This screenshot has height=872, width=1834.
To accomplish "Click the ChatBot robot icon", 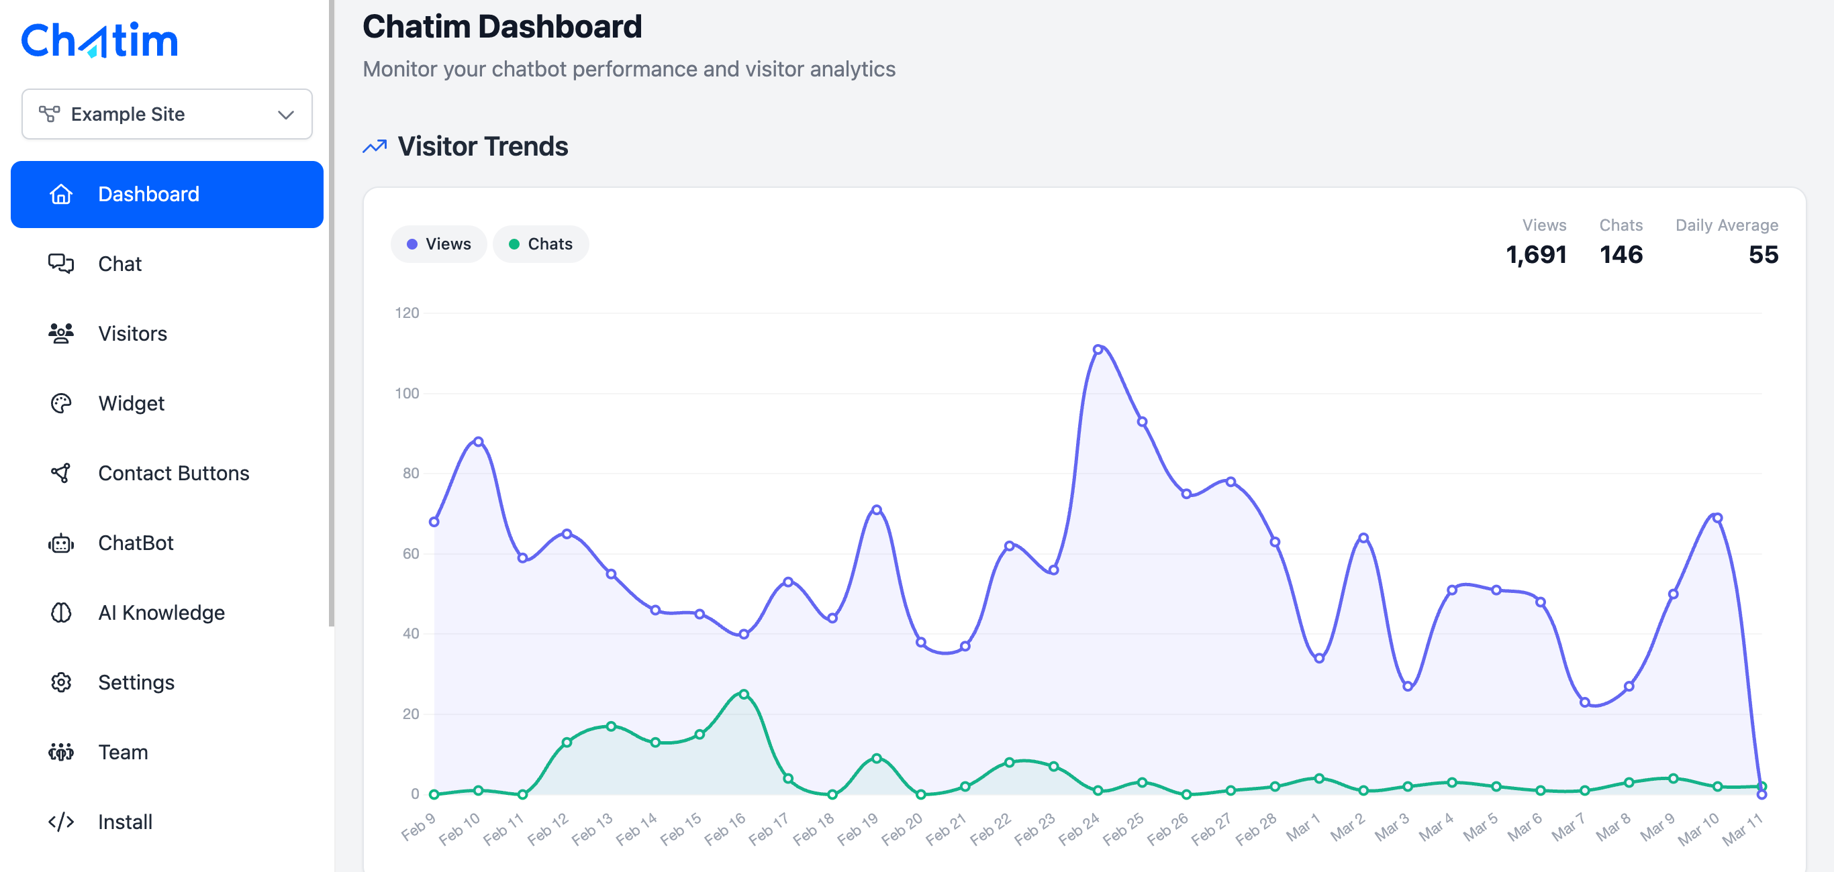I will point(61,543).
